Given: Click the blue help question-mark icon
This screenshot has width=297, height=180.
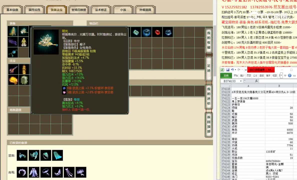Looking at the screenshot, I should click(289, 75).
